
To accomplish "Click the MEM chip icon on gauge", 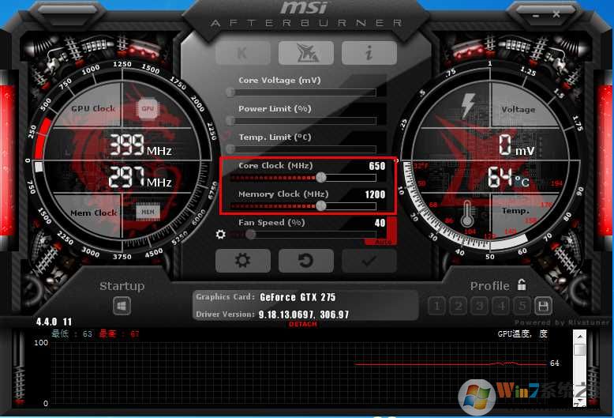I will pyautogui.click(x=148, y=212).
